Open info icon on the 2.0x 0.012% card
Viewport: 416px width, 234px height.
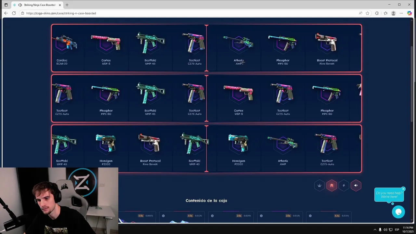(x=261, y=216)
